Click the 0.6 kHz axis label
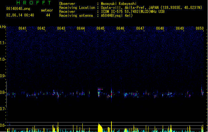208x132 pixels. pyautogui.click(x=3, y=125)
